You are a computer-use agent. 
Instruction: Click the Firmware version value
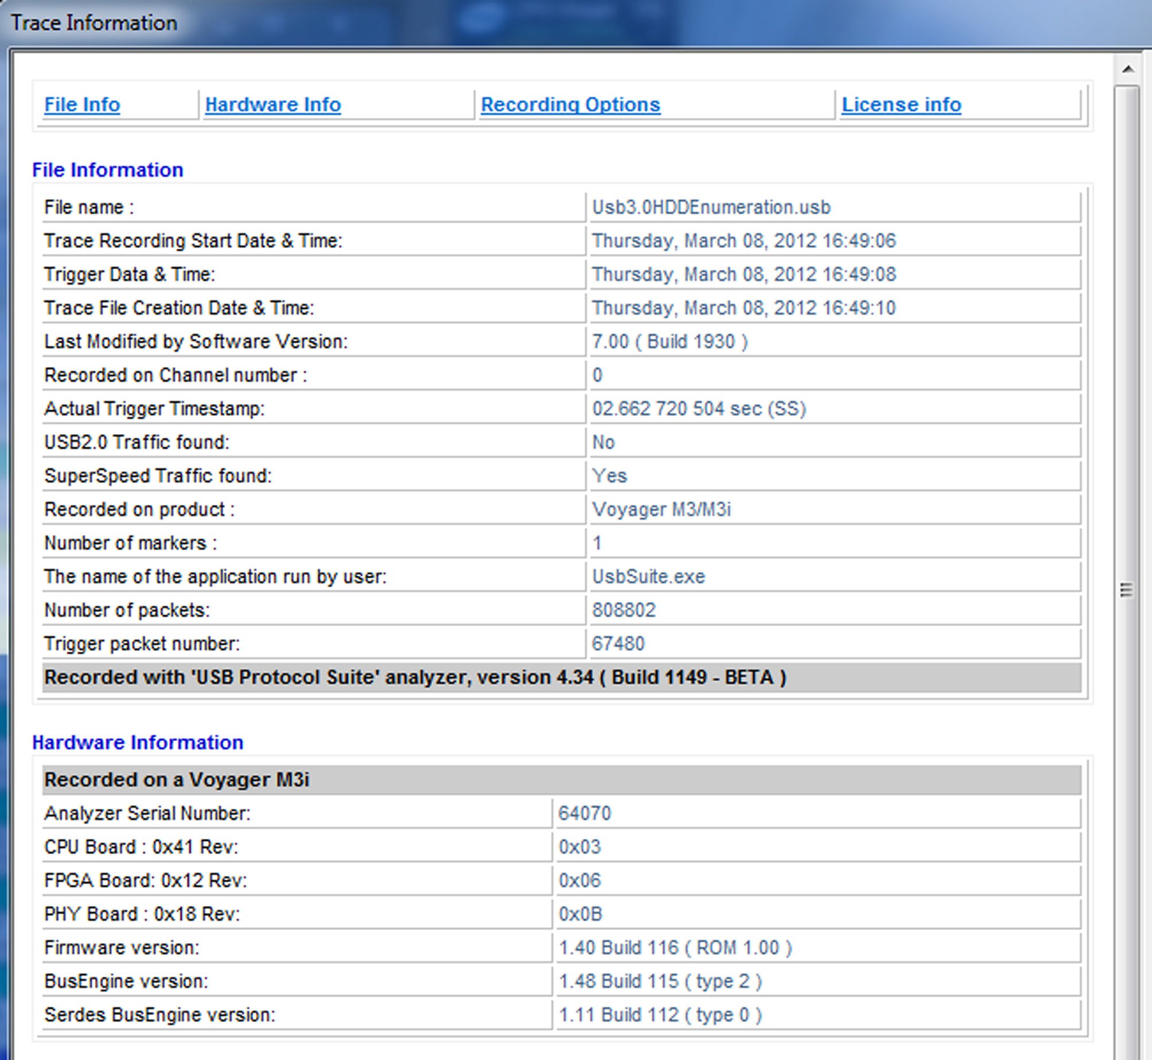click(x=675, y=948)
